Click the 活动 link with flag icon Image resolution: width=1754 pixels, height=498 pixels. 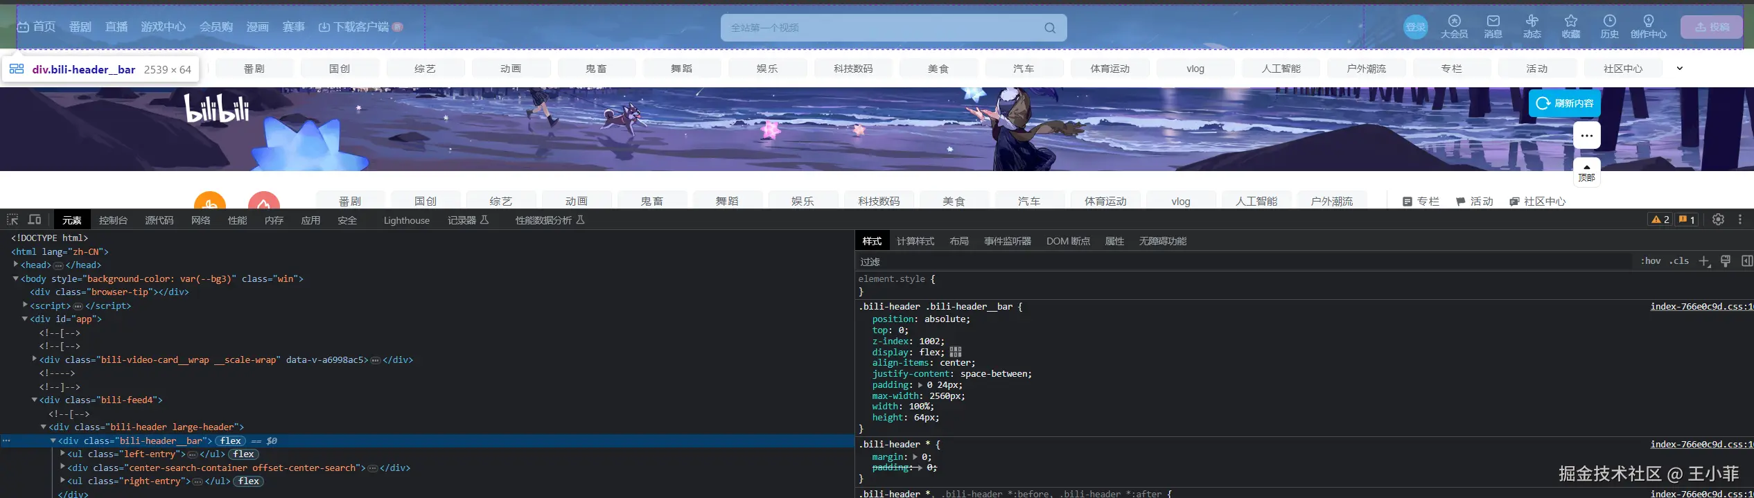1474,202
